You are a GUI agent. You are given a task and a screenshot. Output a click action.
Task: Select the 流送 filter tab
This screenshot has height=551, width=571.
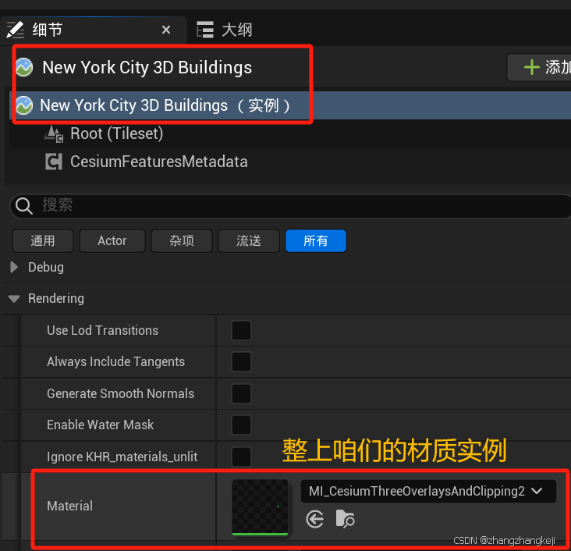(249, 241)
